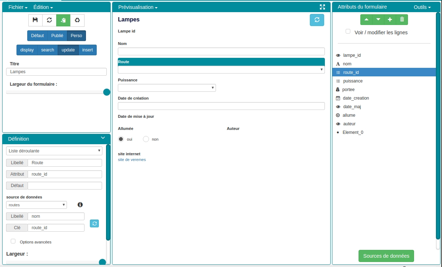The height and width of the screenshot is (267, 442).
Task: Click the Clé field in source de données
Action: 56,228
